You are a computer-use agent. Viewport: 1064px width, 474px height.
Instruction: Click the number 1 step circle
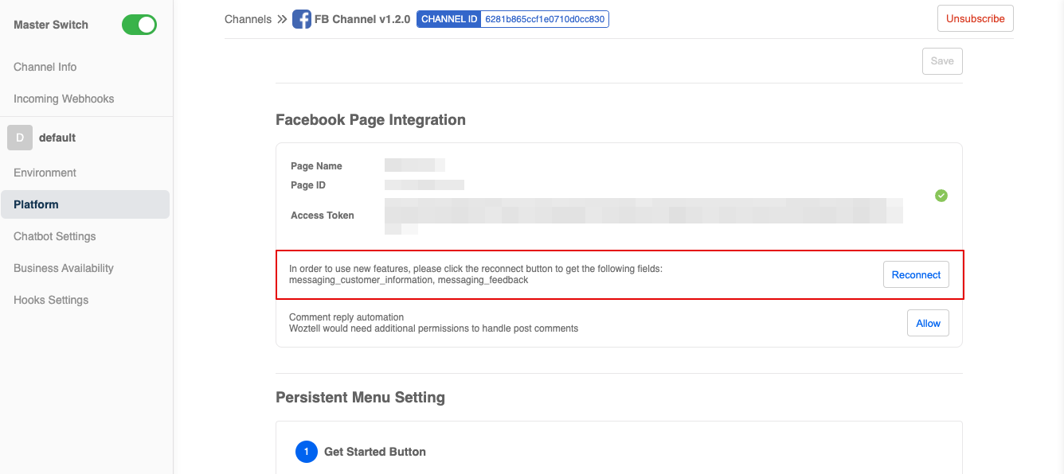tap(307, 452)
